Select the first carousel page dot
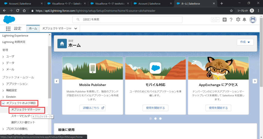 pos(151,119)
